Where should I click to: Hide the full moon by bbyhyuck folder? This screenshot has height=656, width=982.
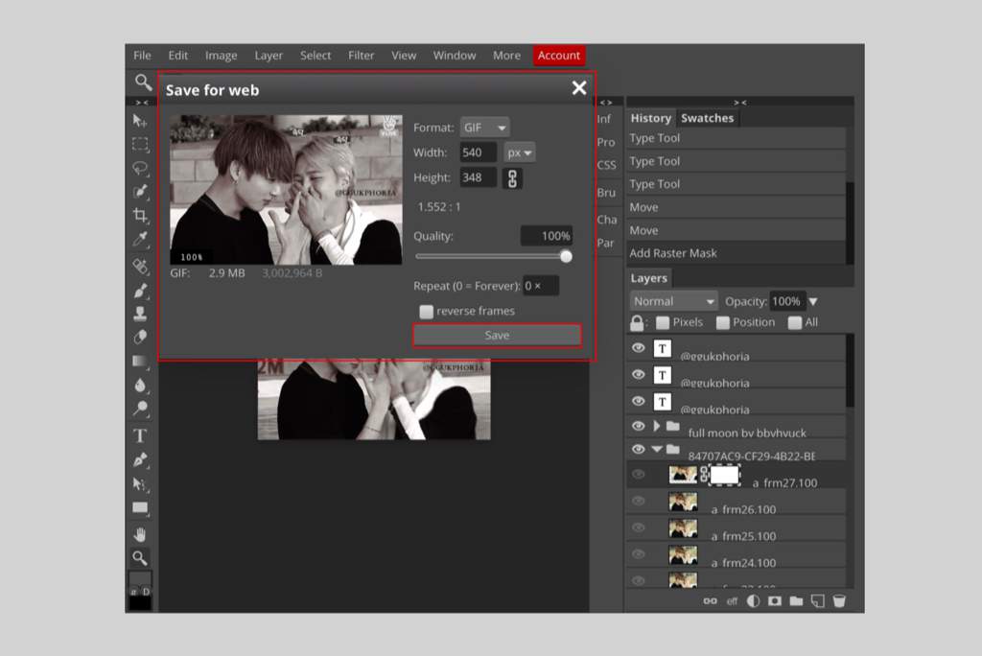(x=638, y=426)
